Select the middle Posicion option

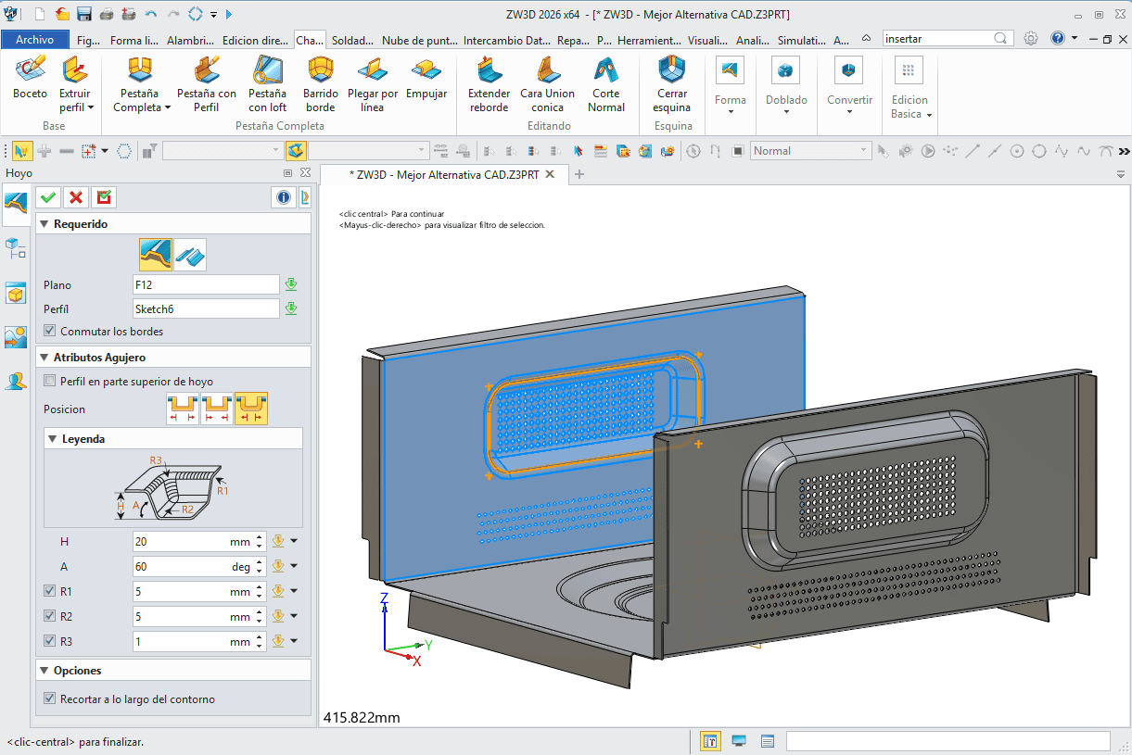217,409
